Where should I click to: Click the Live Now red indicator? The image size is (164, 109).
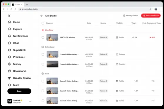(43, 30)
